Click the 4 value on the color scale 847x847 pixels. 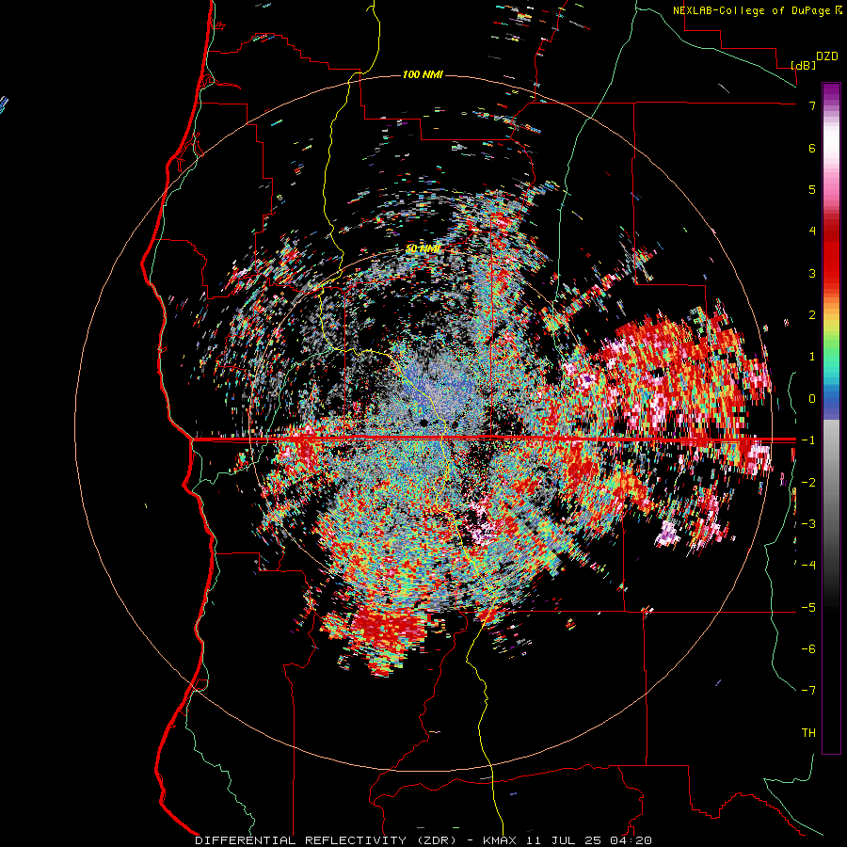[x=812, y=232]
